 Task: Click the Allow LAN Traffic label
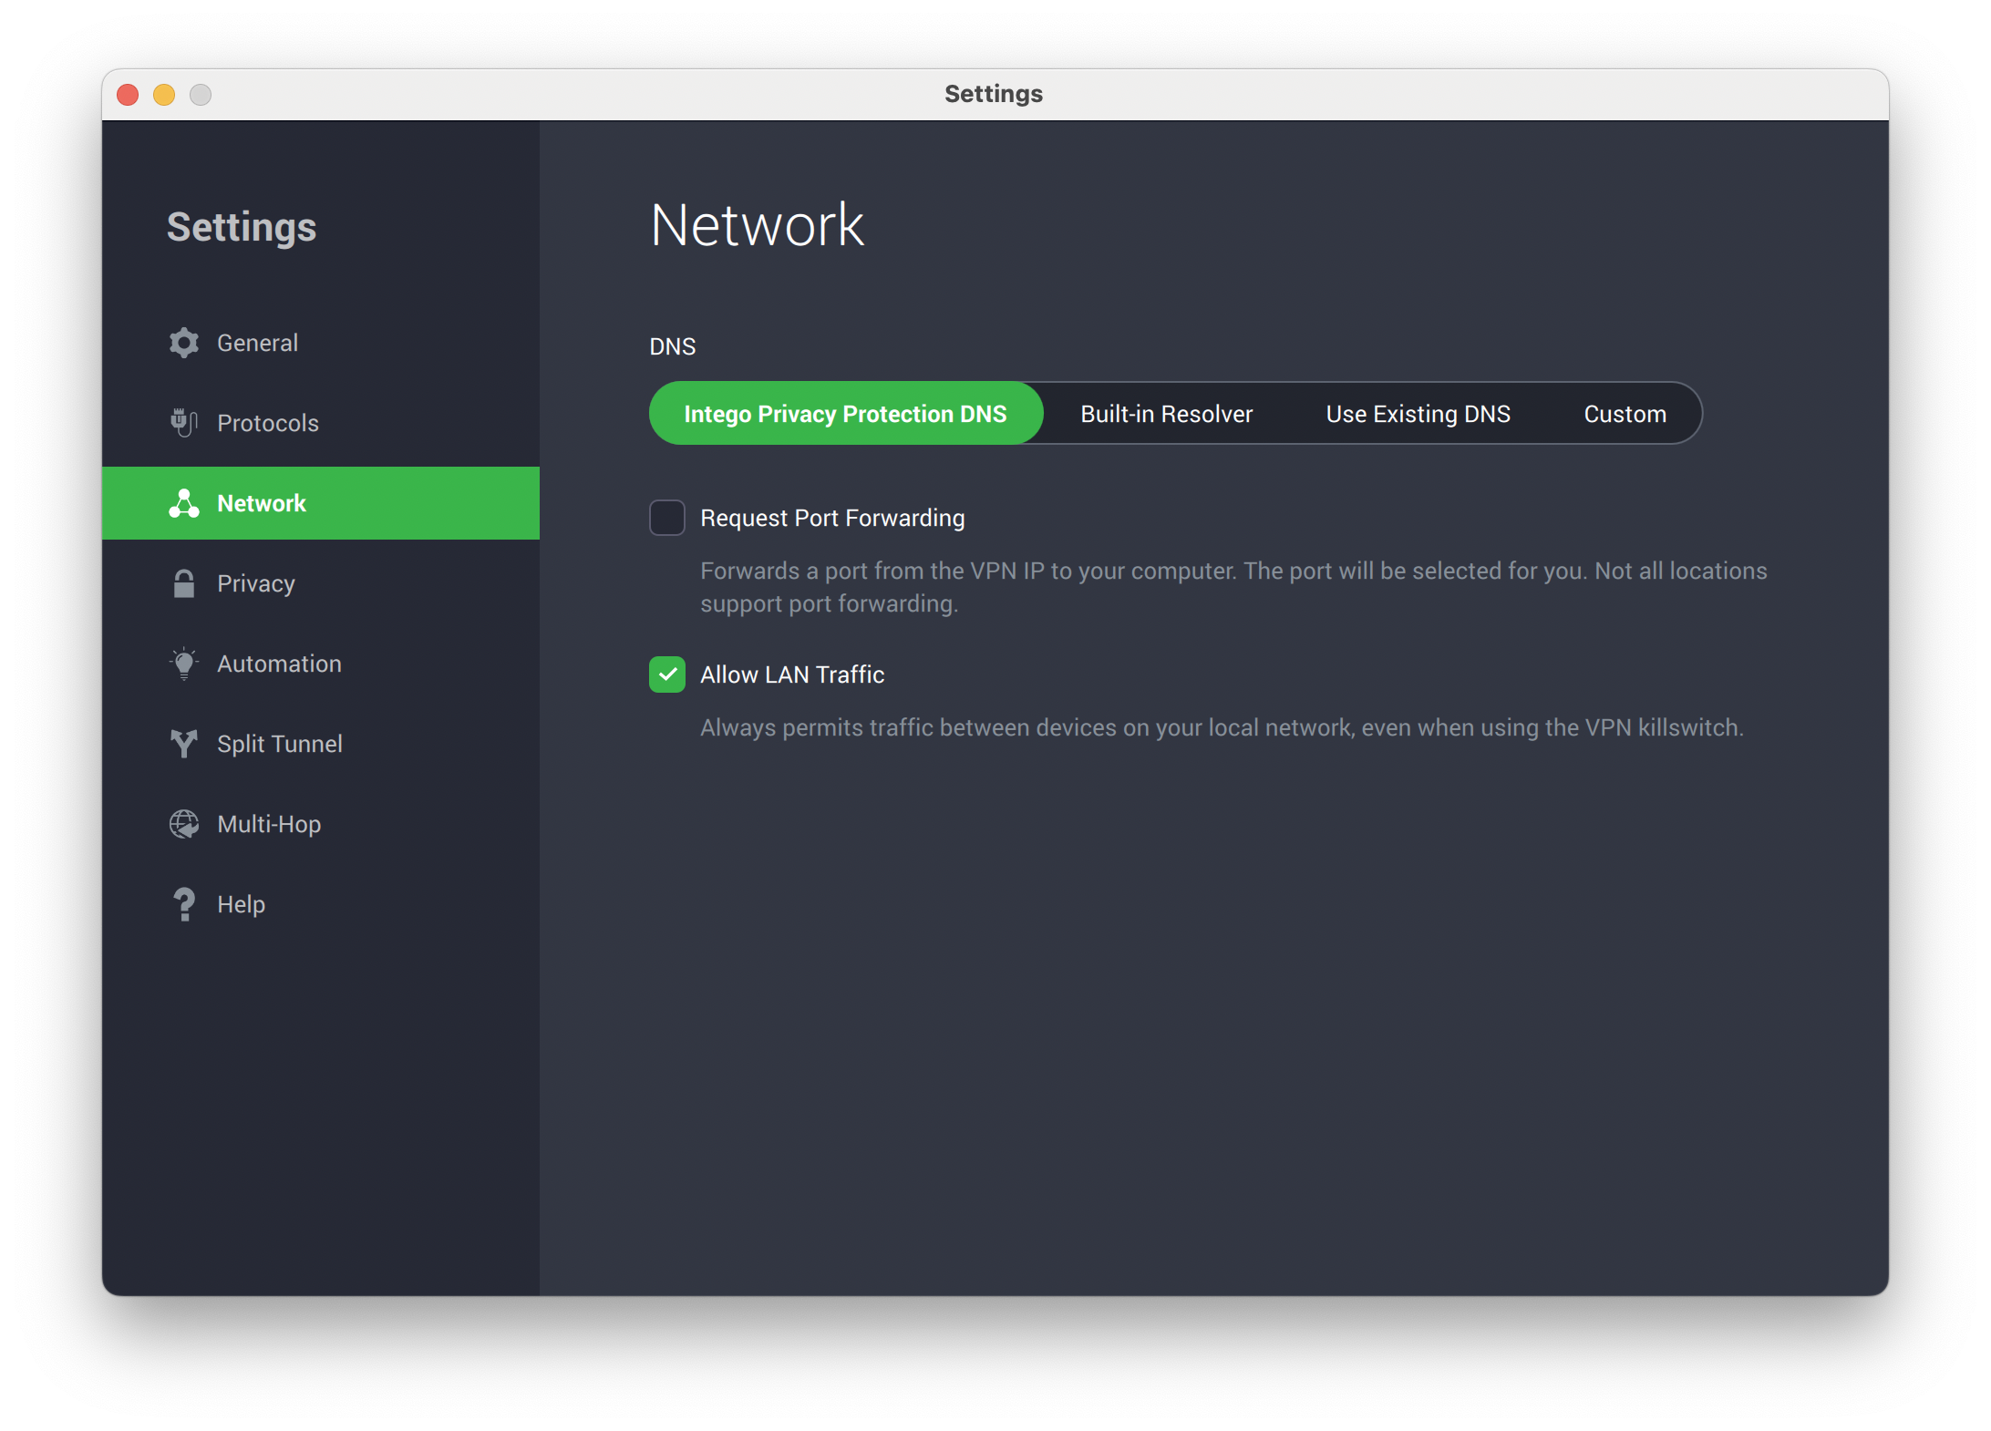click(x=792, y=674)
